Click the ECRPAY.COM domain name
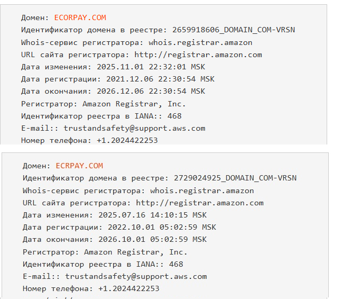The image size is (361, 299). pos(79,166)
